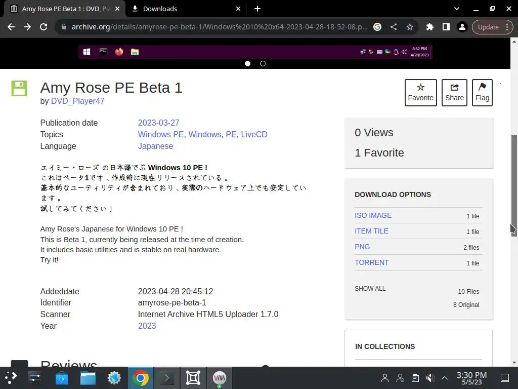Viewport: 518px width, 389px height.
Task: Open the VM manager icon in taskbar
Action: coord(220,378)
